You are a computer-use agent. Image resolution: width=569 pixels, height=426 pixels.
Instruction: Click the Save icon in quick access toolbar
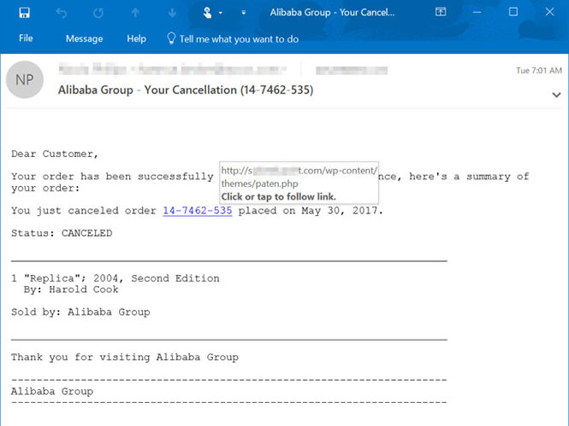pyautogui.click(x=24, y=13)
